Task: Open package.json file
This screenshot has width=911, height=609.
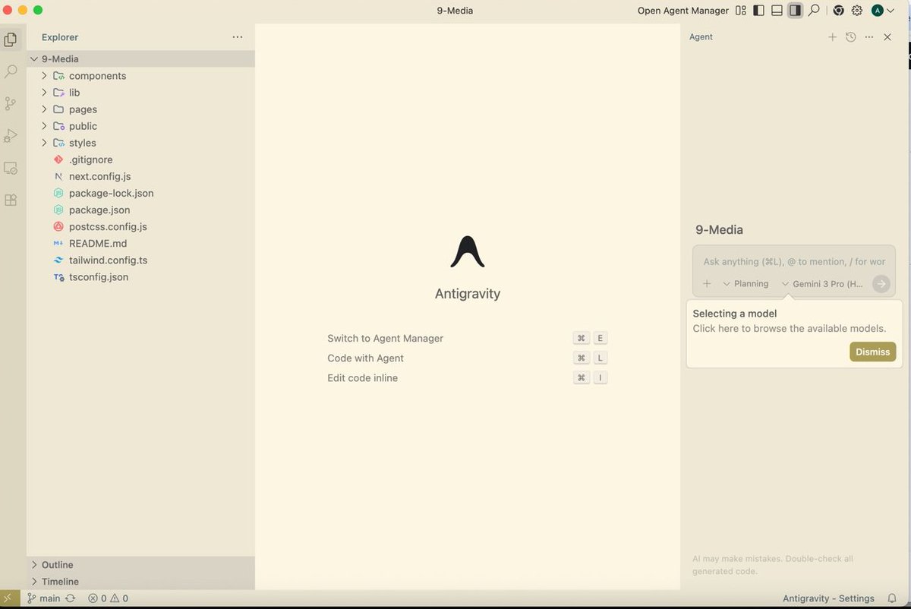Action: pos(140,210)
